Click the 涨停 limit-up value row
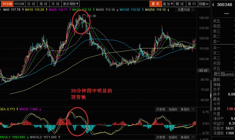This screenshot has width=235, height=140. pos(224,109)
